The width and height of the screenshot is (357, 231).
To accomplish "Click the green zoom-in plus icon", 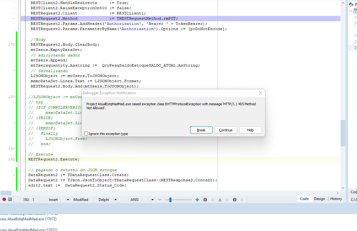I will [x=197, y=200].
